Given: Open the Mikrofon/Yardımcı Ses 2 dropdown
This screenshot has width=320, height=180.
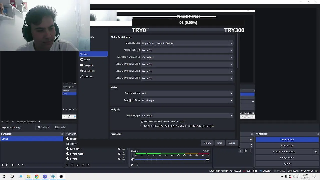Looking at the screenshot, I should pyautogui.click(x=187, y=64).
